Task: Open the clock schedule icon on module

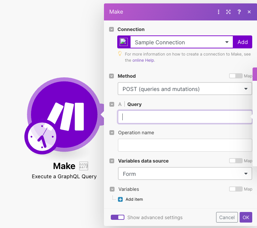Action: pyautogui.click(x=42, y=137)
